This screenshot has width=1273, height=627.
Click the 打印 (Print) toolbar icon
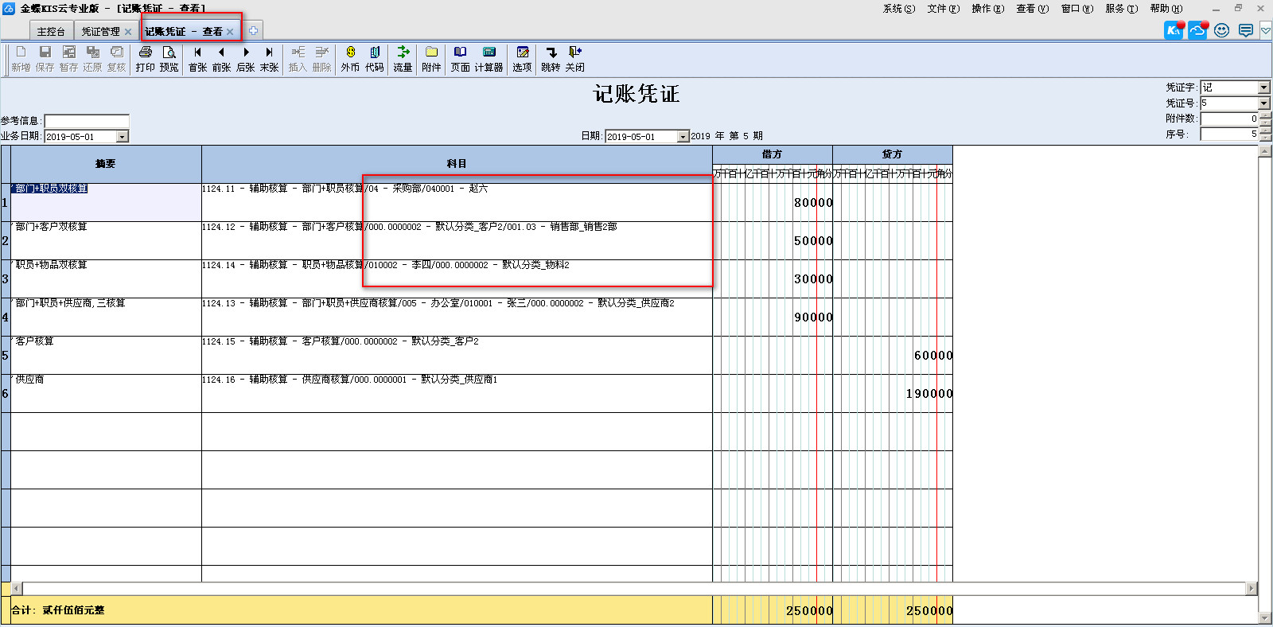(145, 53)
